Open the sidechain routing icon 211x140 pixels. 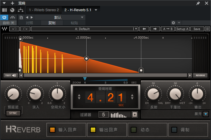point(20,10)
